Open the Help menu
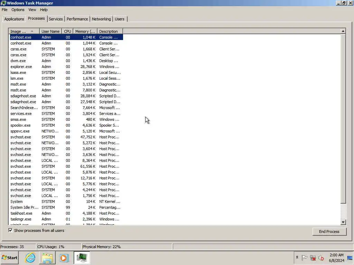The image size is (354, 265). coord(44,10)
